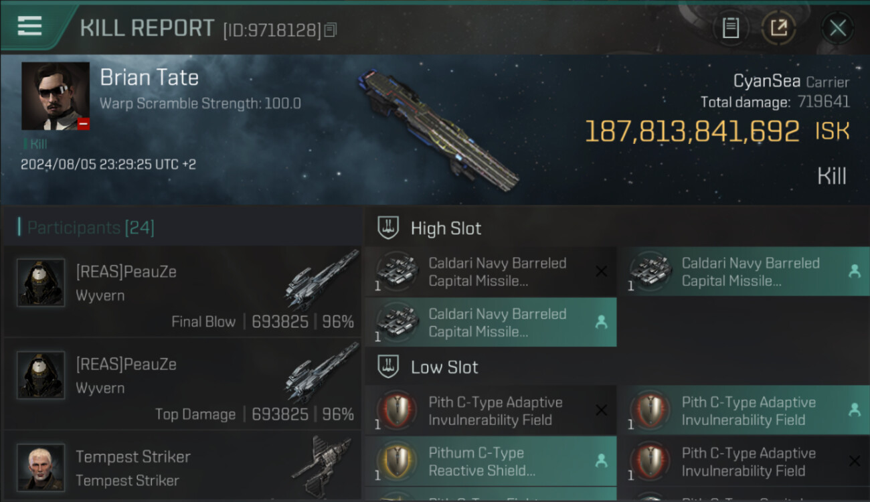Click the first Caldari Navy missile launcher icon
The width and height of the screenshot is (870, 502).
tap(397, 272)
